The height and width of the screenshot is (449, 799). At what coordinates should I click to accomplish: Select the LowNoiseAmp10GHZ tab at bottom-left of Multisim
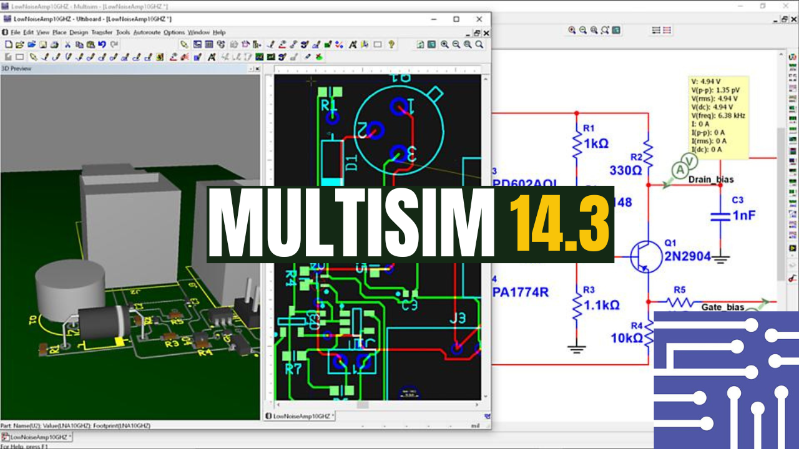(37, 437)
